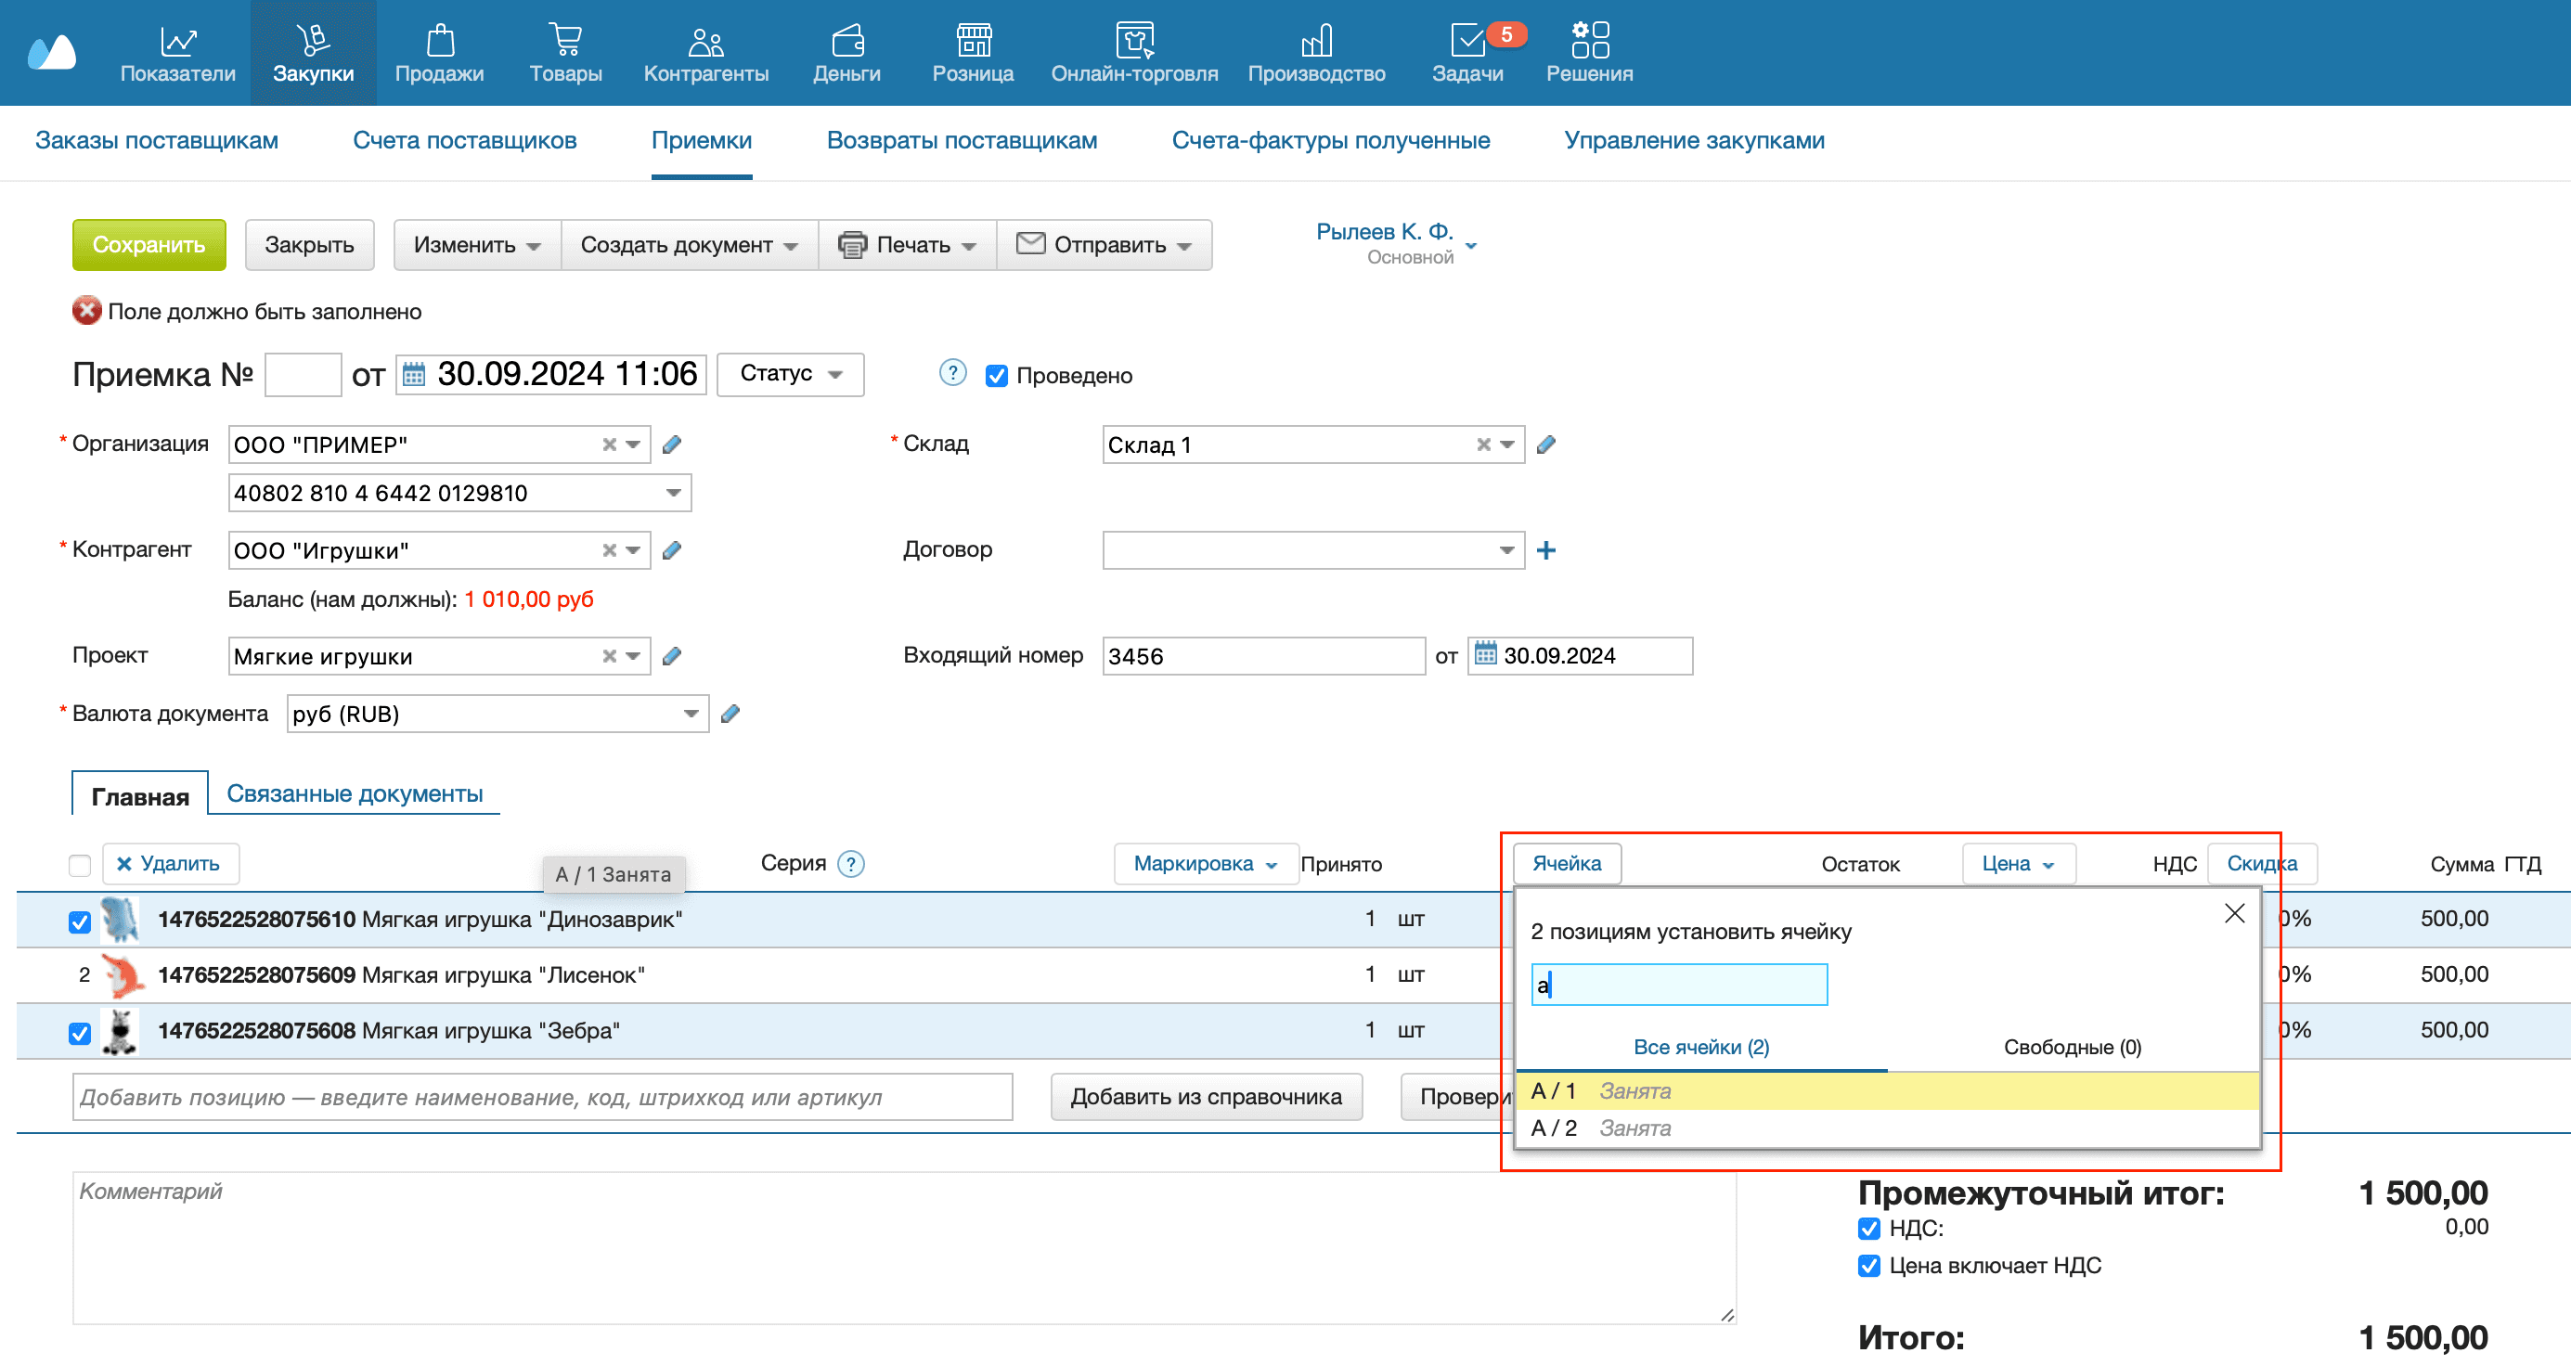Uncheck the Динозаврик row checkbox
Image resolution: width=2571 pixels, height=1366 pixels.
80,922
